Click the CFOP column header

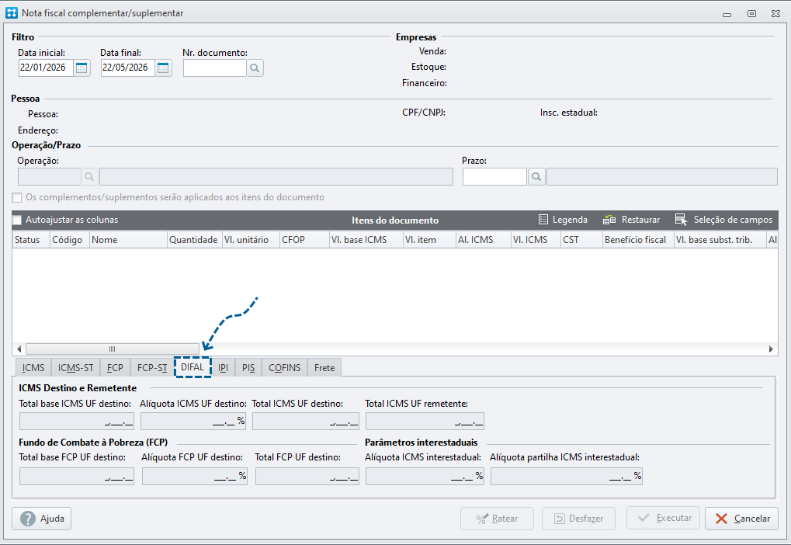[304, 240]
